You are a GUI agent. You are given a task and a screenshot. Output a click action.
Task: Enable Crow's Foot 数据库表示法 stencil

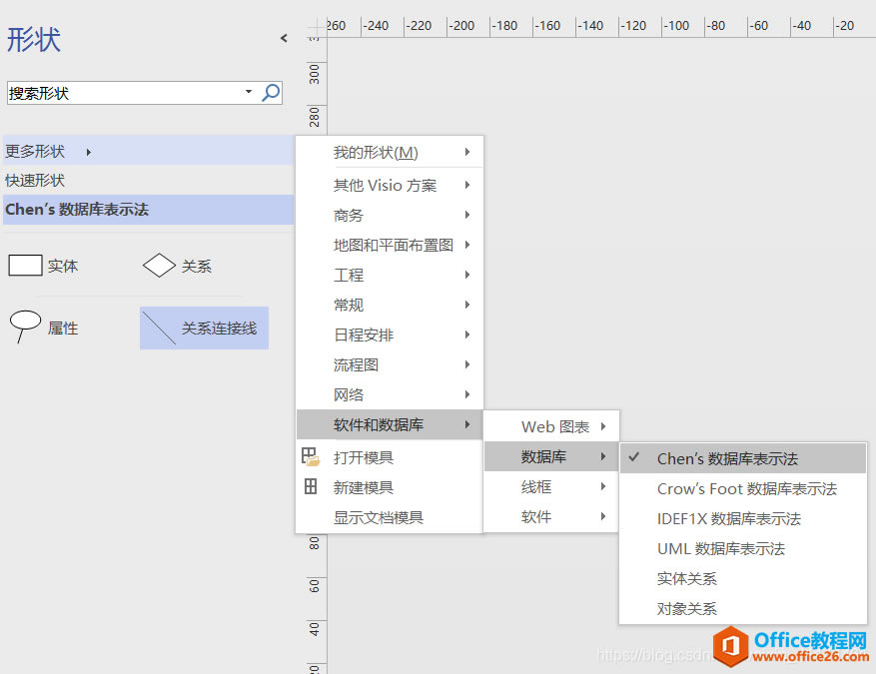[x=746, y=489]
